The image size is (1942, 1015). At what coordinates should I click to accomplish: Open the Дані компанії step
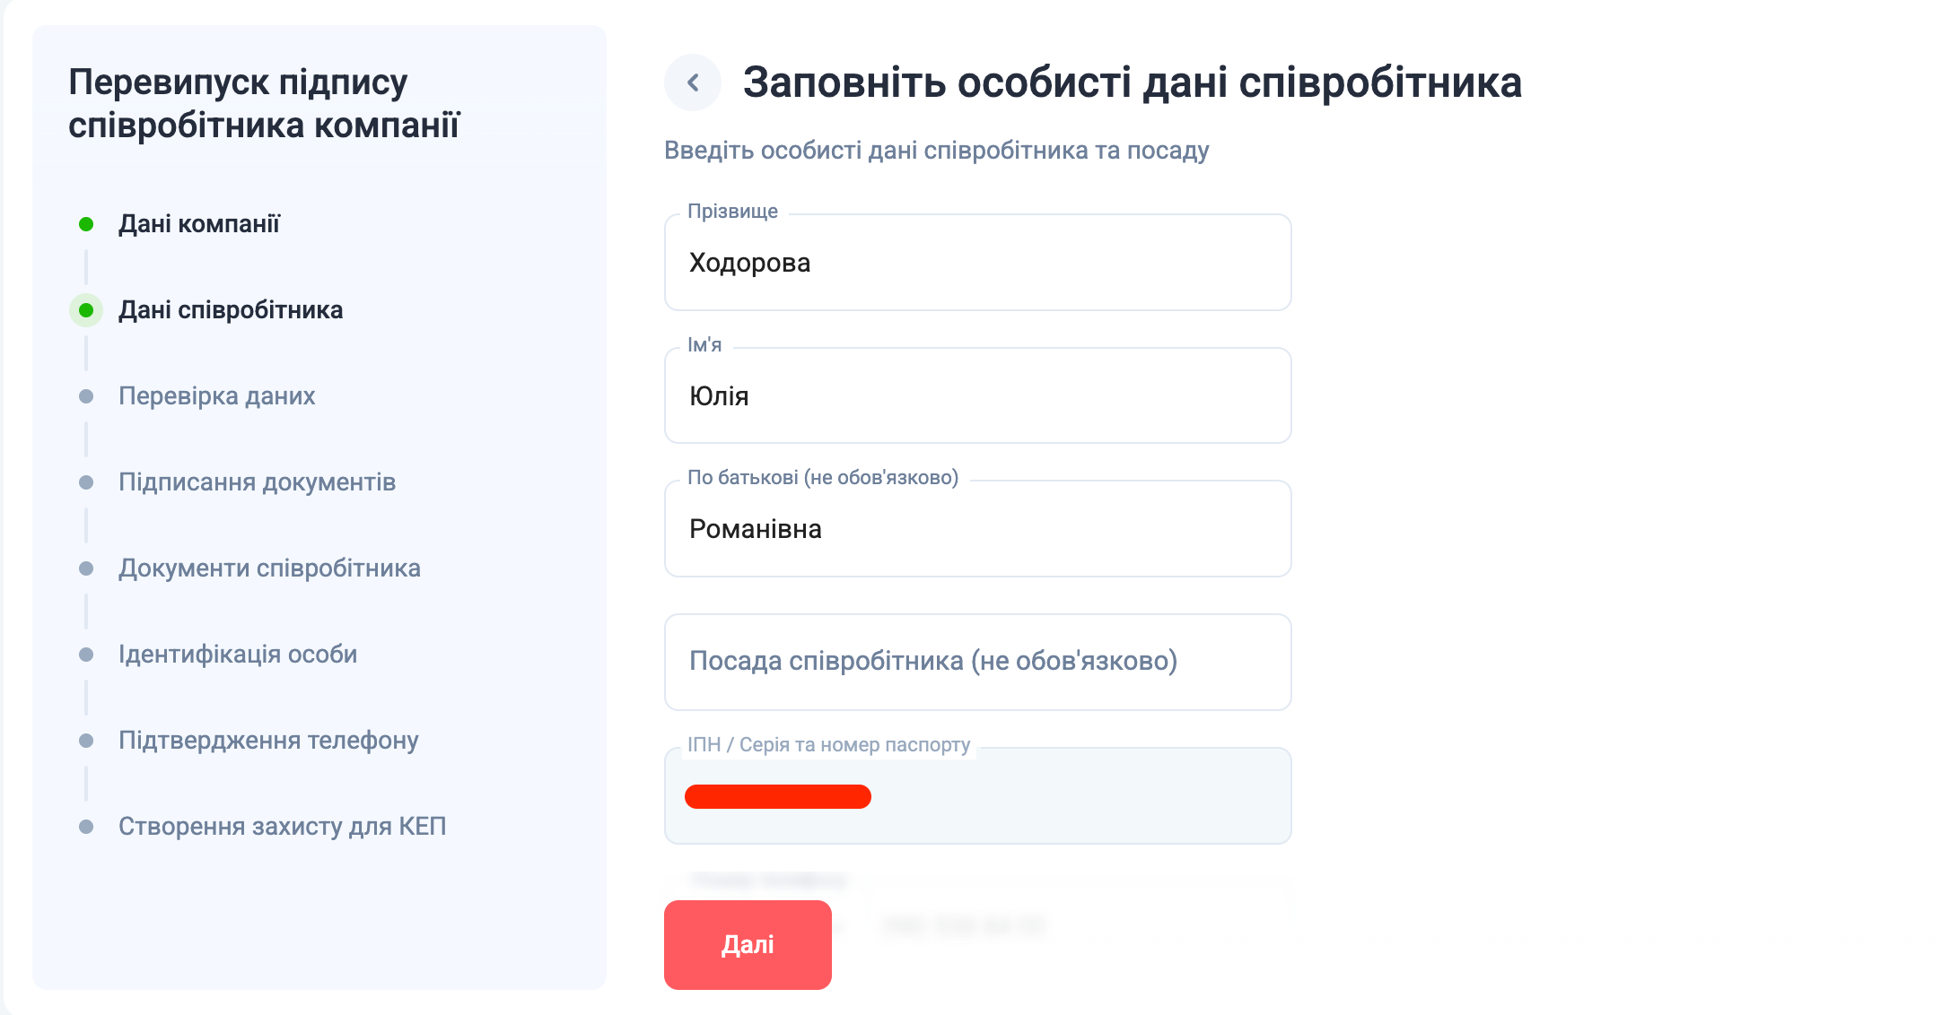pos(199,224)
